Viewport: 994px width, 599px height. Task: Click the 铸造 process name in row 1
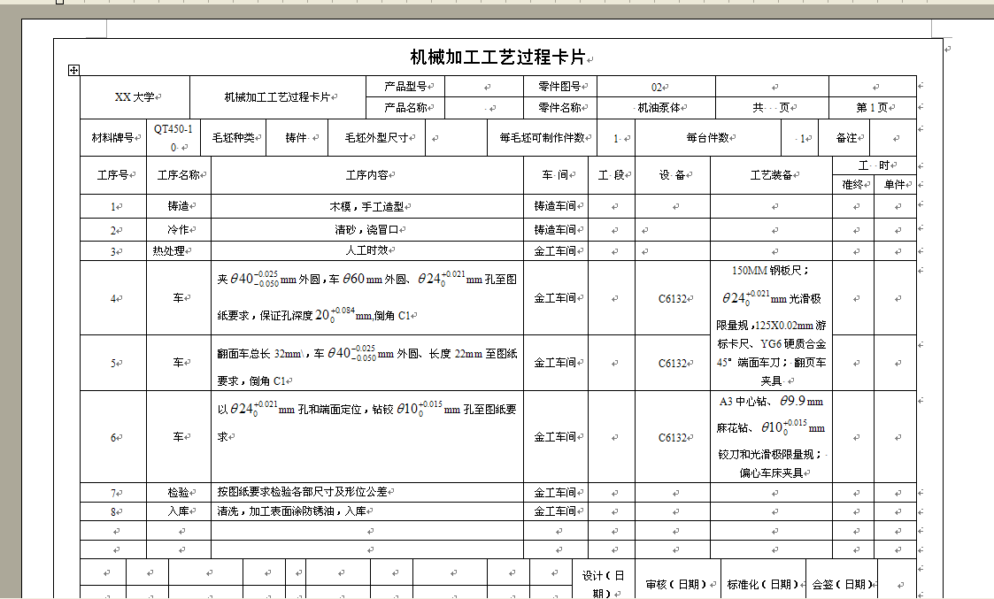click(179, 207)
